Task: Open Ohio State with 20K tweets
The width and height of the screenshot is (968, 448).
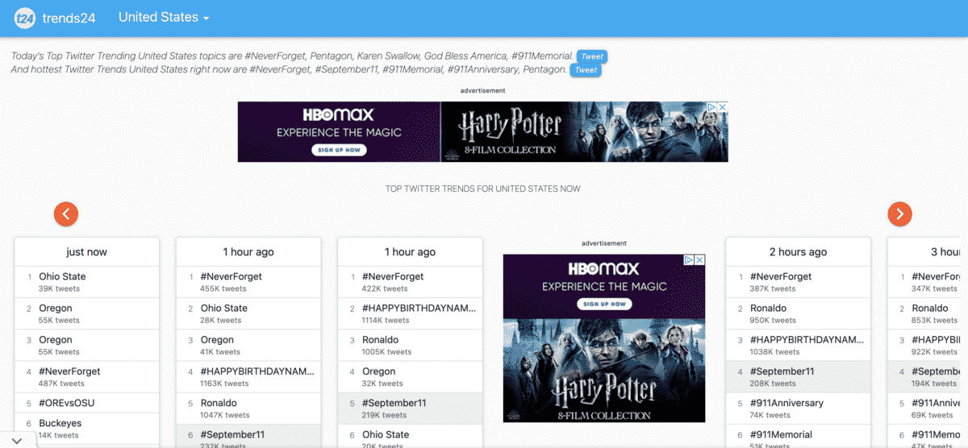Action: [386, 434]
